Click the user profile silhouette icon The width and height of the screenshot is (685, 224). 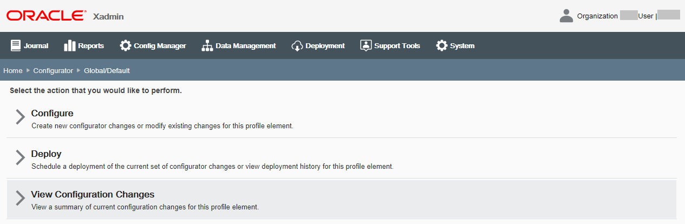coord(566,16)
